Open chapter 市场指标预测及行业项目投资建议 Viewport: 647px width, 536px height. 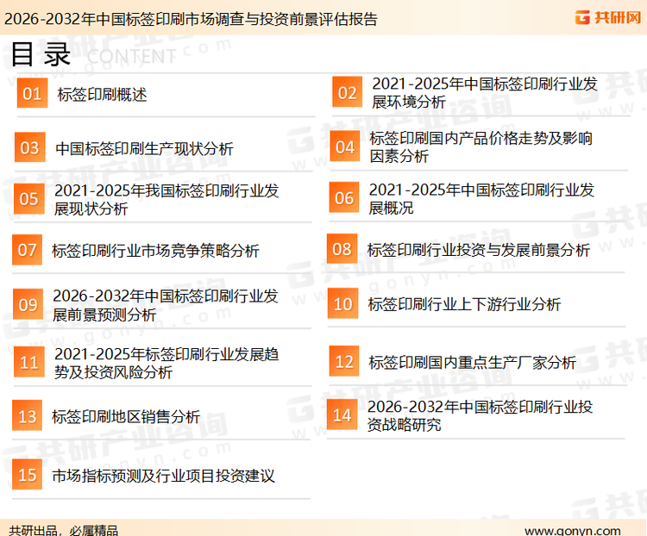pyautogui.click(x=163, y=476)
